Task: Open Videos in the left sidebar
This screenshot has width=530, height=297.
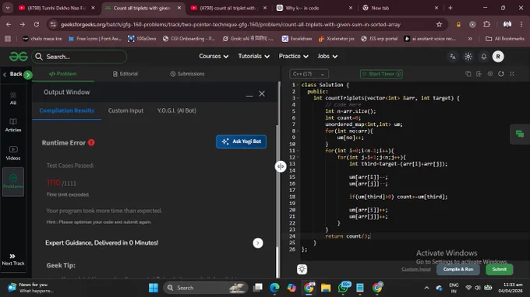Action: tap(12, 153)
